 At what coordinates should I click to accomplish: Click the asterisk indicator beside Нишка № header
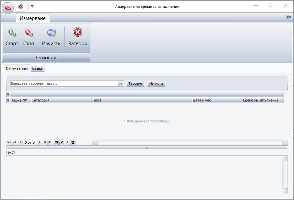coord(8,100)
